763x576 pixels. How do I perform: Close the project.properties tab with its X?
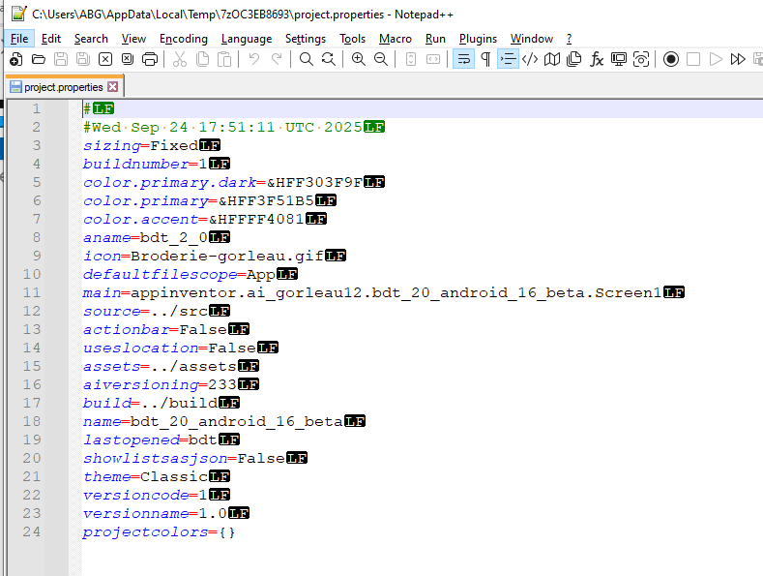pos(112,87)
